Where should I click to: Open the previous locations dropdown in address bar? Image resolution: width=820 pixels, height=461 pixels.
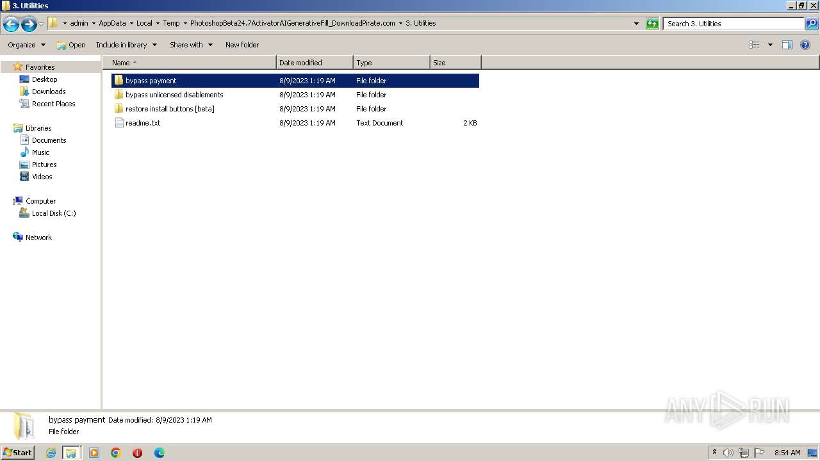click(636, 24)
